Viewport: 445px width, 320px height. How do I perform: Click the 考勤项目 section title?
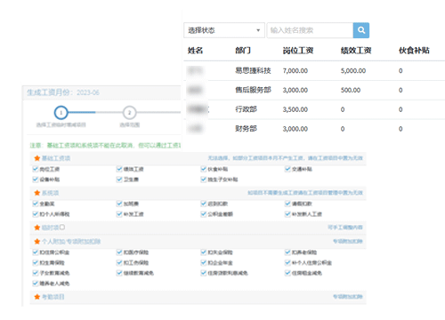coord(53,297)
